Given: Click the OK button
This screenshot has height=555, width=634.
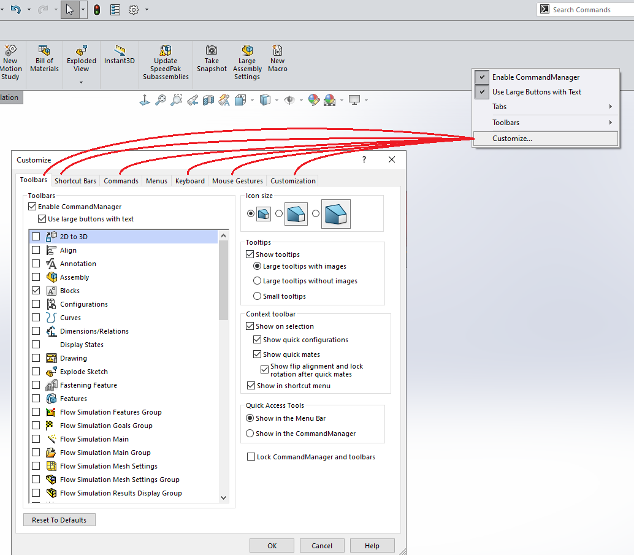Looking at the screenshot, I should tap(272, 546).
